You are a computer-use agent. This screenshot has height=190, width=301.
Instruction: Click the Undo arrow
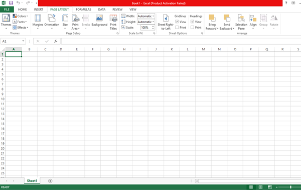(18, 3)
